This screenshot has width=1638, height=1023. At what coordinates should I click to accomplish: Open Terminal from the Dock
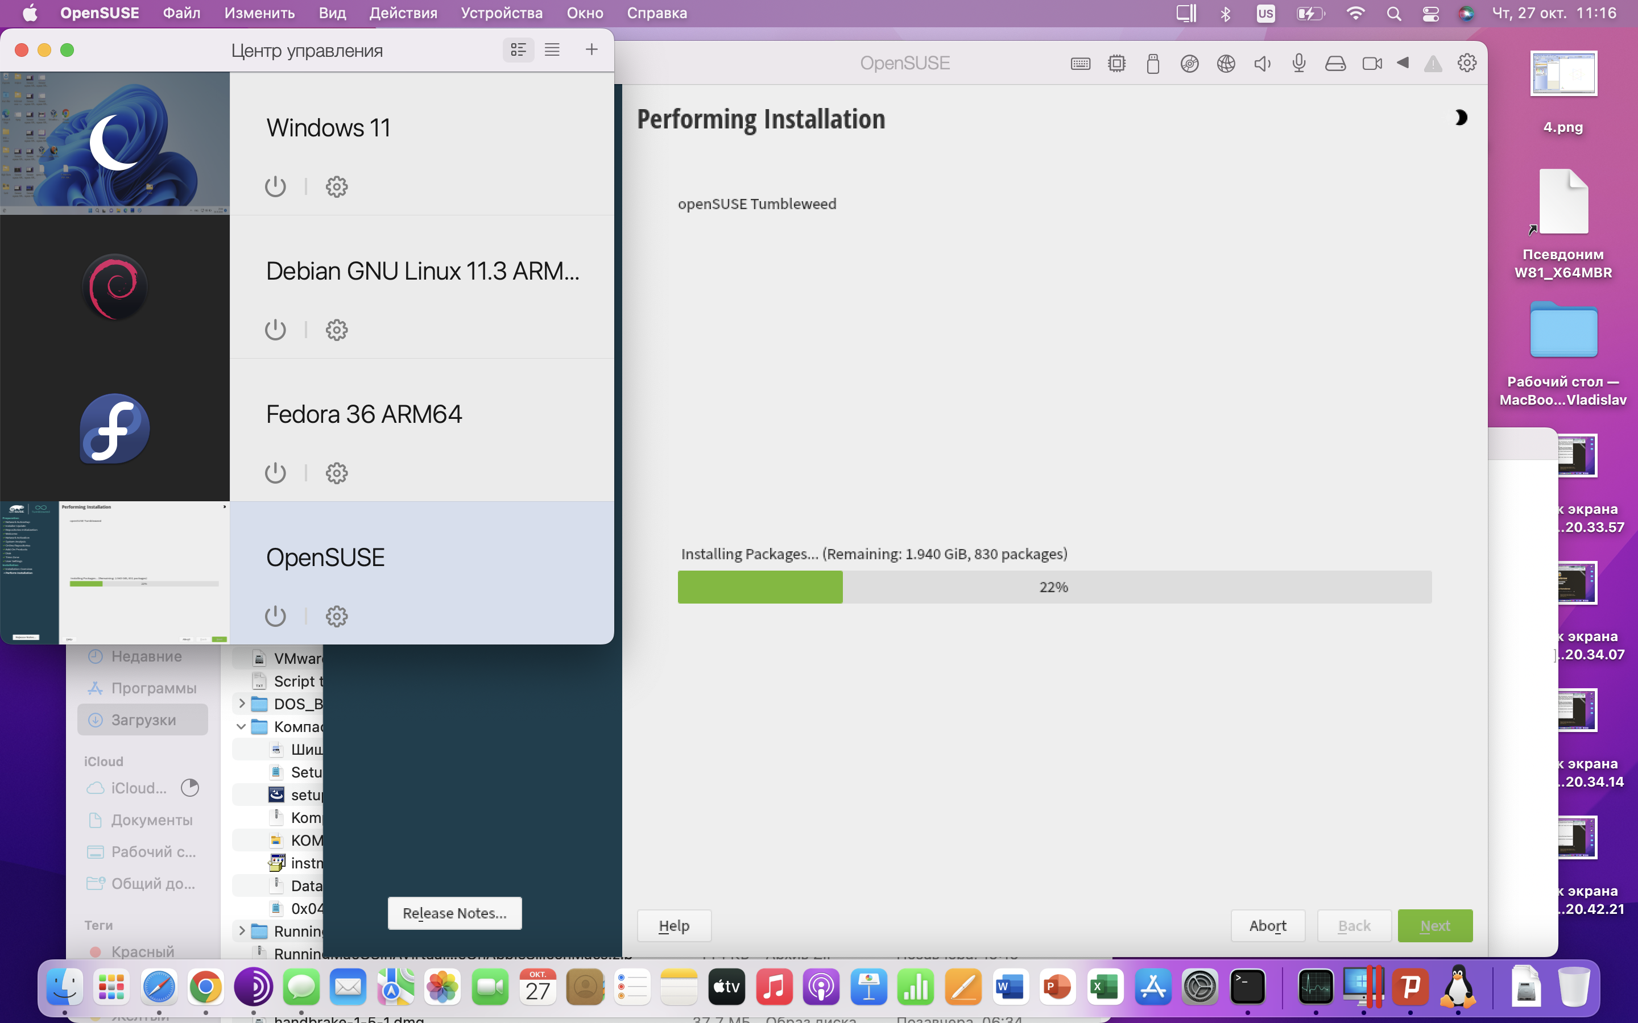tap(1247, 988)
